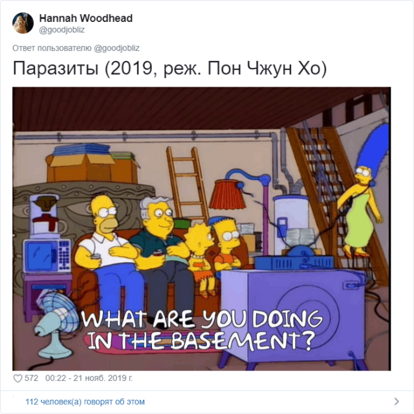Open the "112 человек(а) говорят об этом" link
The height and width of the screenshot is (414, 414).
pos(85,402)
